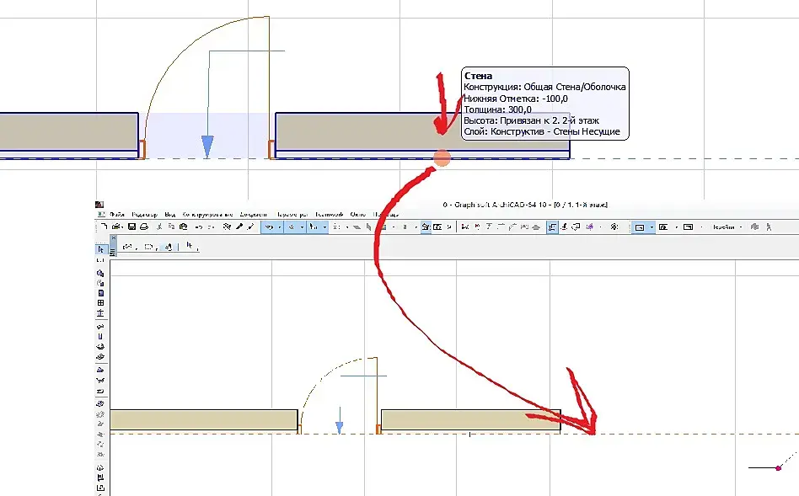Toggle the highlighted suspend groups toolbar button
This screenshot has width=799, height=496.
(x=552, y=227)
